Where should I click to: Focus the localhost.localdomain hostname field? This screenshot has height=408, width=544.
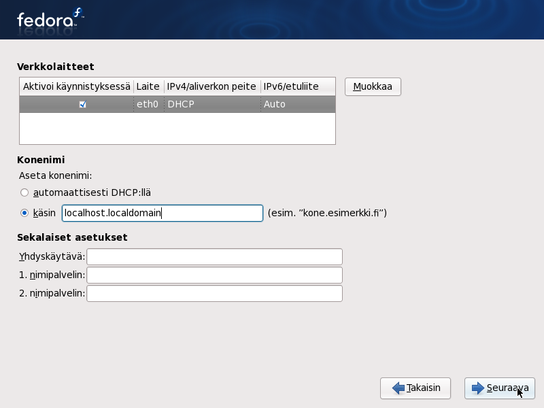(162, 214)
